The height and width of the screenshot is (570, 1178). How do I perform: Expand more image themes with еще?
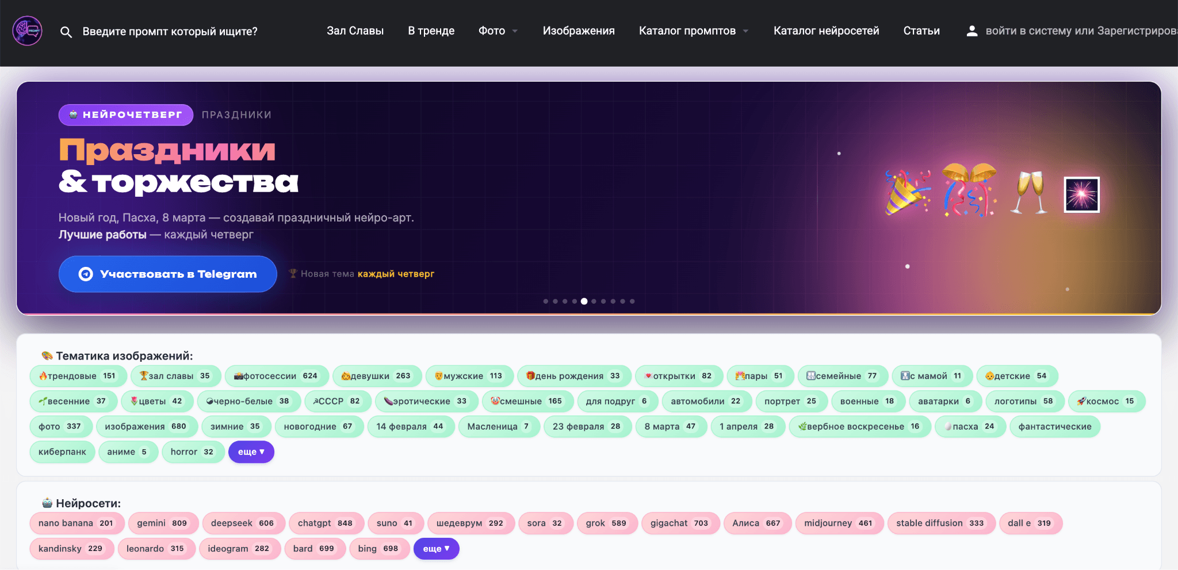251,452
